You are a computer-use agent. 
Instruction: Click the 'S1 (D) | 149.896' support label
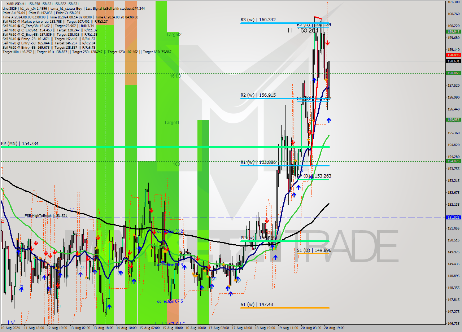pos(314,250)
